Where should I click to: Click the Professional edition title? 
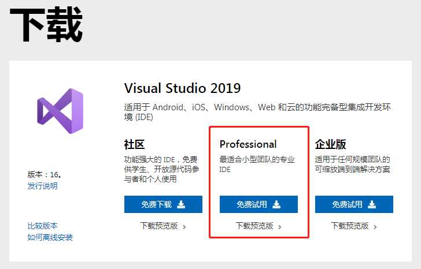pyautogui.click(x=248, y=144)
